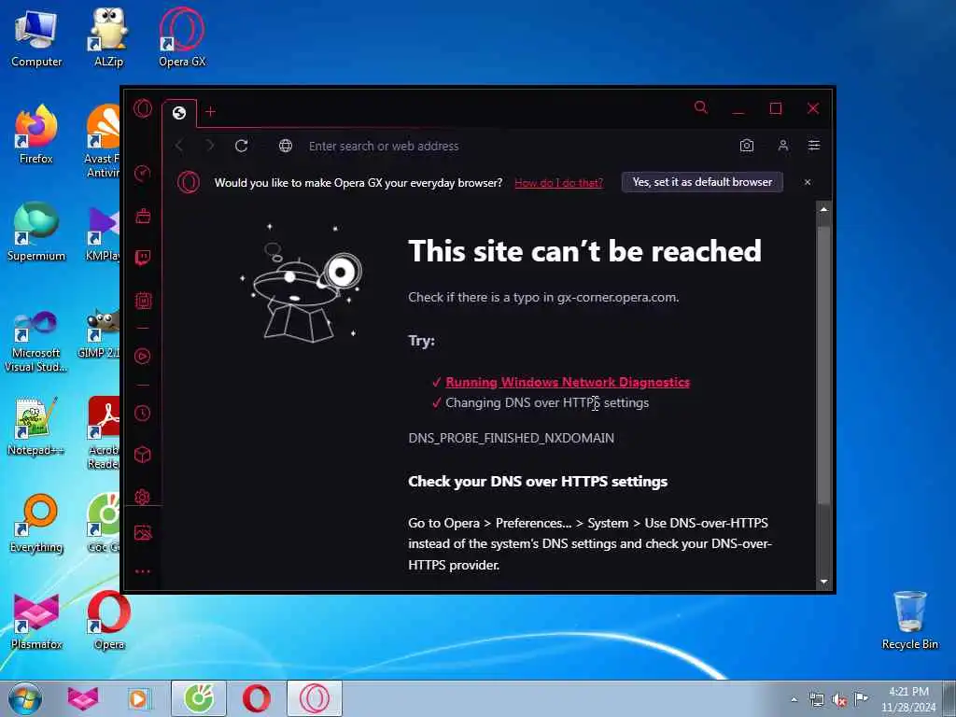Image resolution: width=956 pixels, height=717 pixels.
Task: Dismiss the default browser prompt
Action: (x=808, y=182)
